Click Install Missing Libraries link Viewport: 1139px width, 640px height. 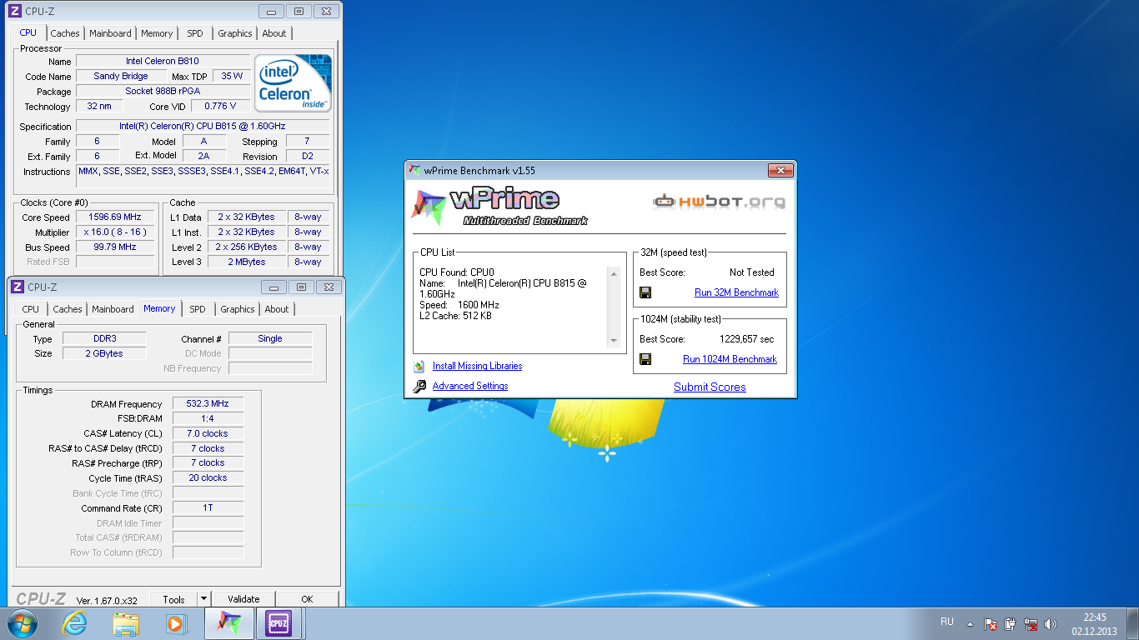[x=477, y=366]
